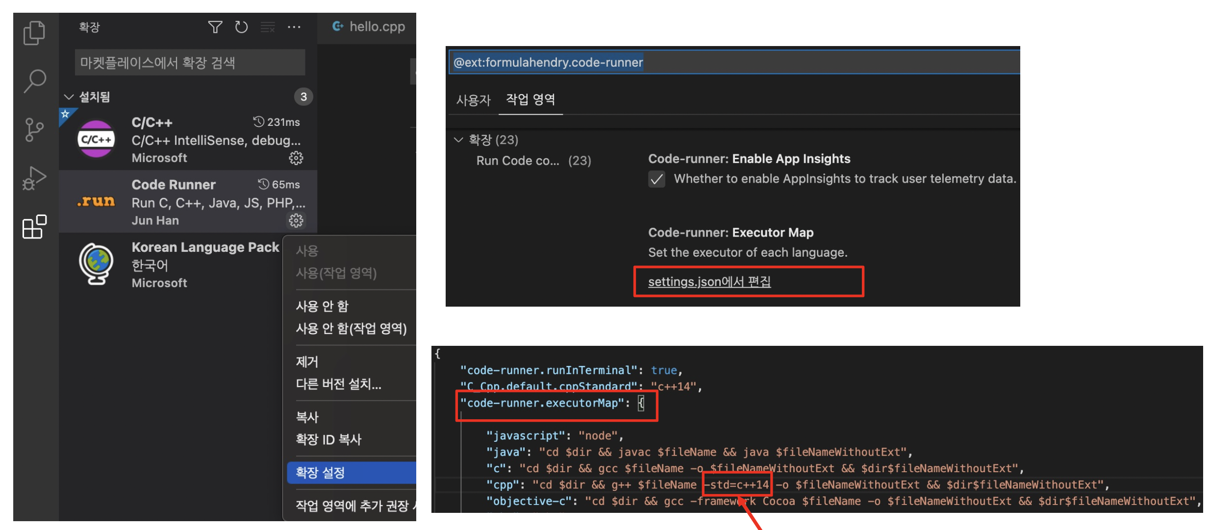Screen dimensions: 1210x530
Task: Click settings.json에서 편집 link
Action: click(x=709, y=282)
